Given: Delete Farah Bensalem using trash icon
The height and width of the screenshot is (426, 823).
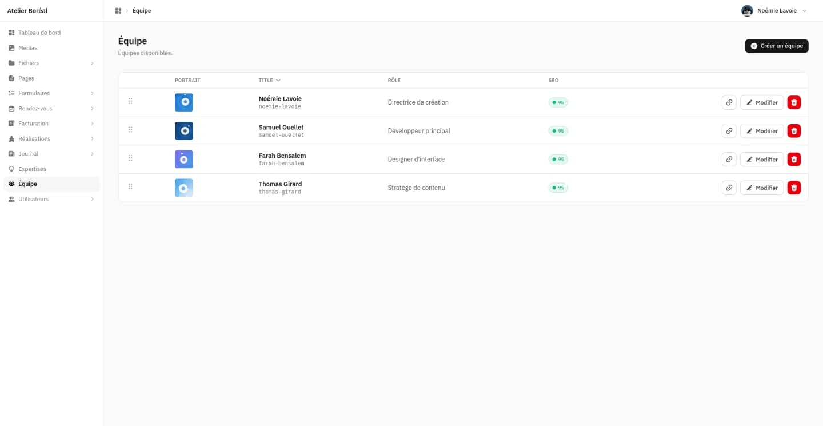Looking at the screenshot, I should (x=794, y=159).
